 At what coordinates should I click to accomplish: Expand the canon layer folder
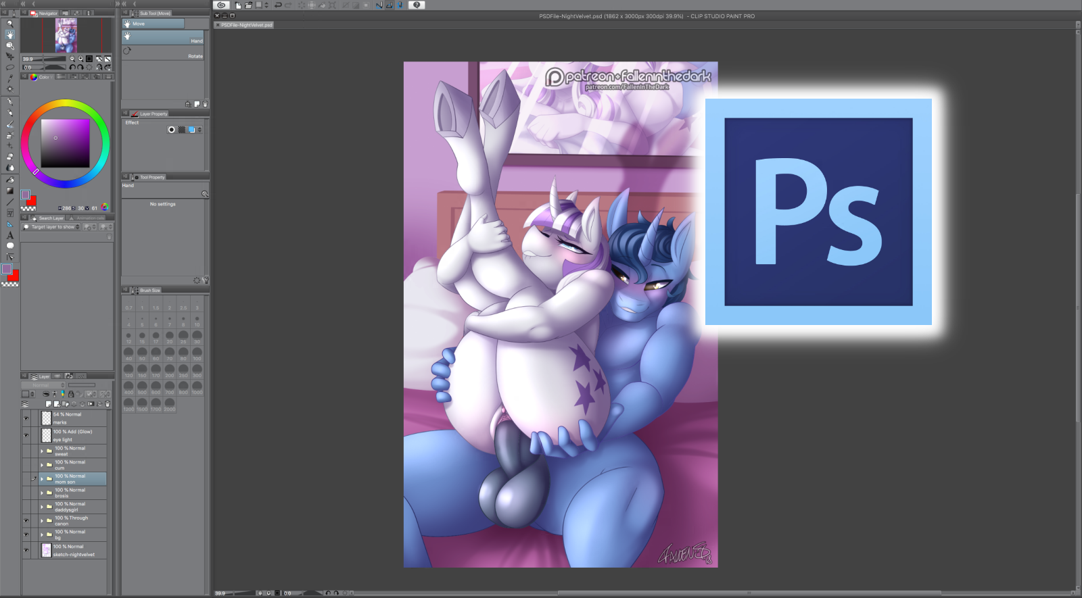click(x=42, y=520)
